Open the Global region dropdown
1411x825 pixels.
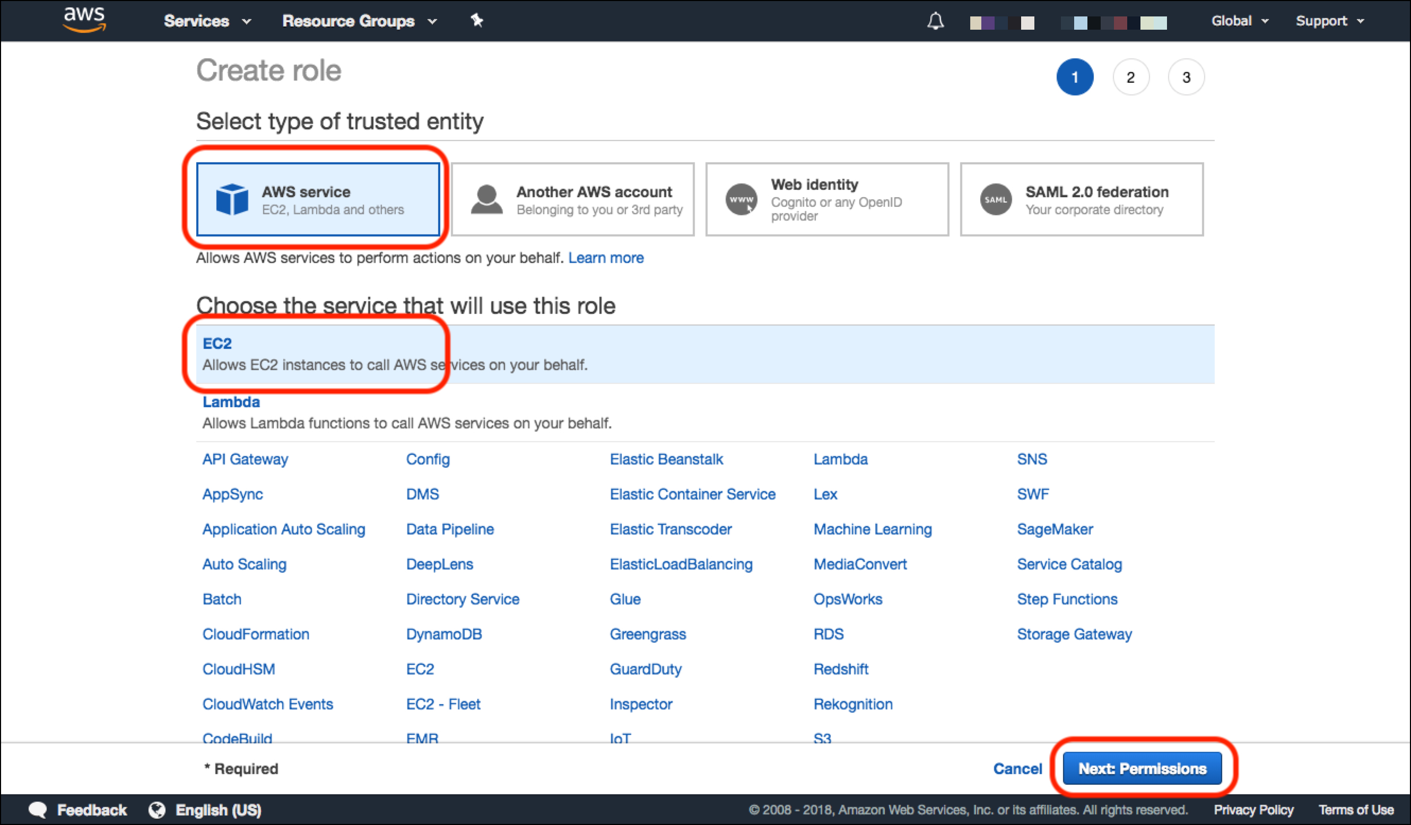(1240, 21)
